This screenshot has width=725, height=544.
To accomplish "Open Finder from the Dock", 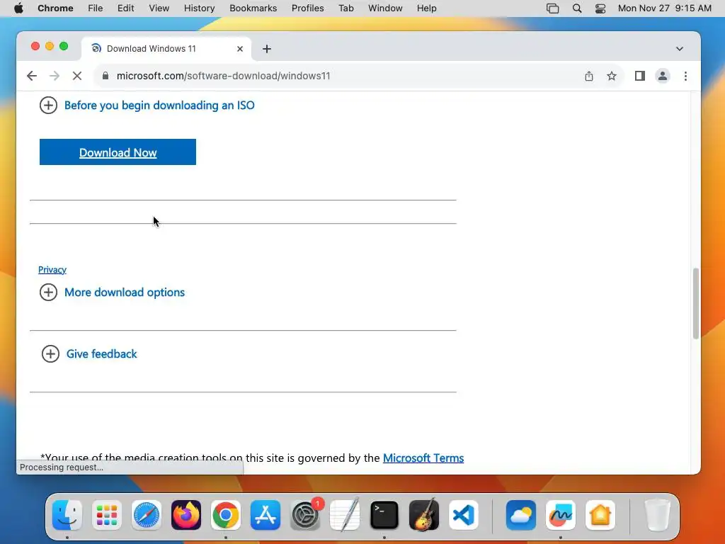I will [67, 515].
